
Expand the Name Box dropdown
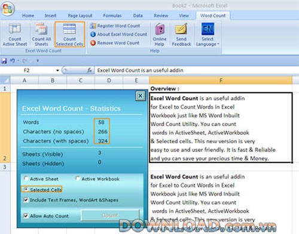(x=57, y=70)
